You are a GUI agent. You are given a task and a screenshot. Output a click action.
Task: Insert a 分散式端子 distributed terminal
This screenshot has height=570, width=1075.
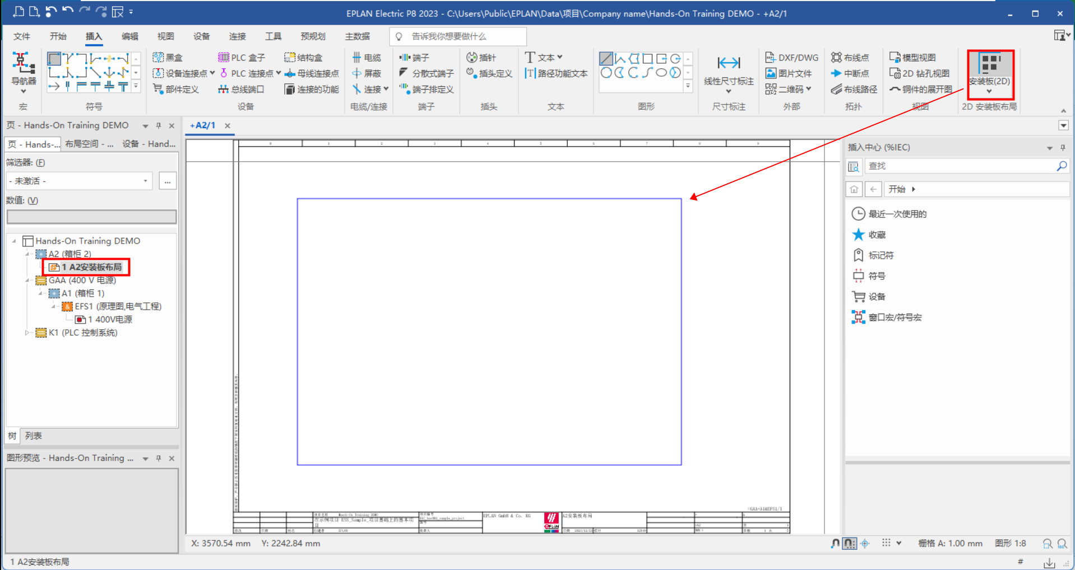[427, 73]
